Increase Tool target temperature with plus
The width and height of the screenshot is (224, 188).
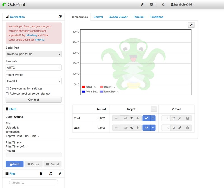pos(138,118)
